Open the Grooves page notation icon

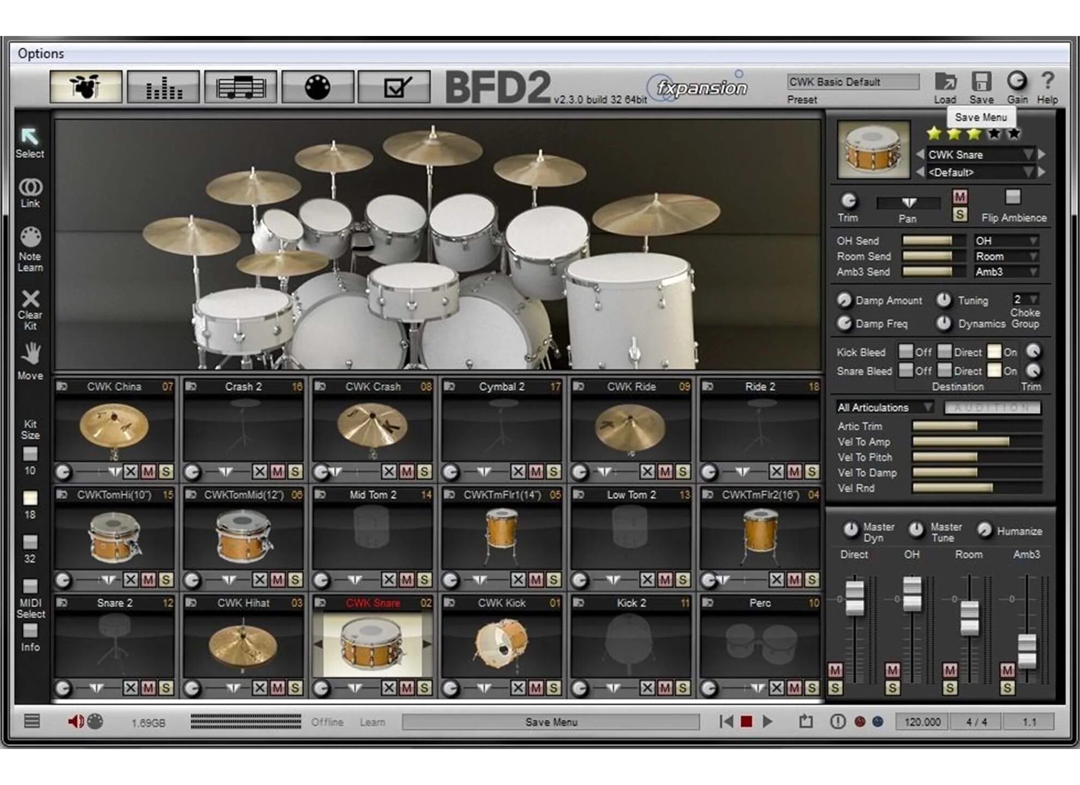[241, 87]
